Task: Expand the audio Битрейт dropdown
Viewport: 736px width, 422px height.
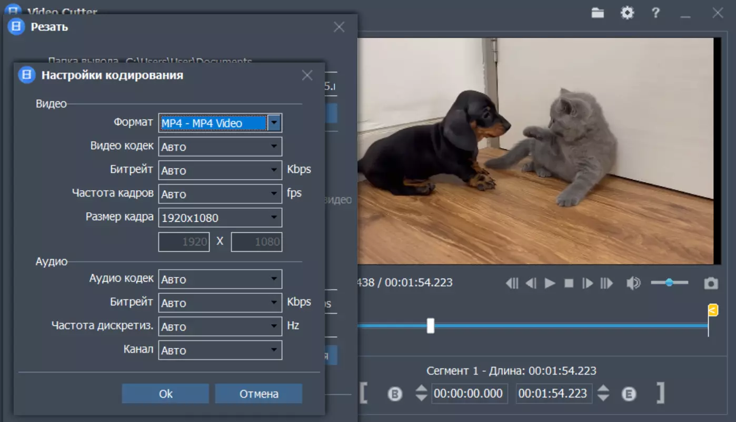Action: click(220, 303)
